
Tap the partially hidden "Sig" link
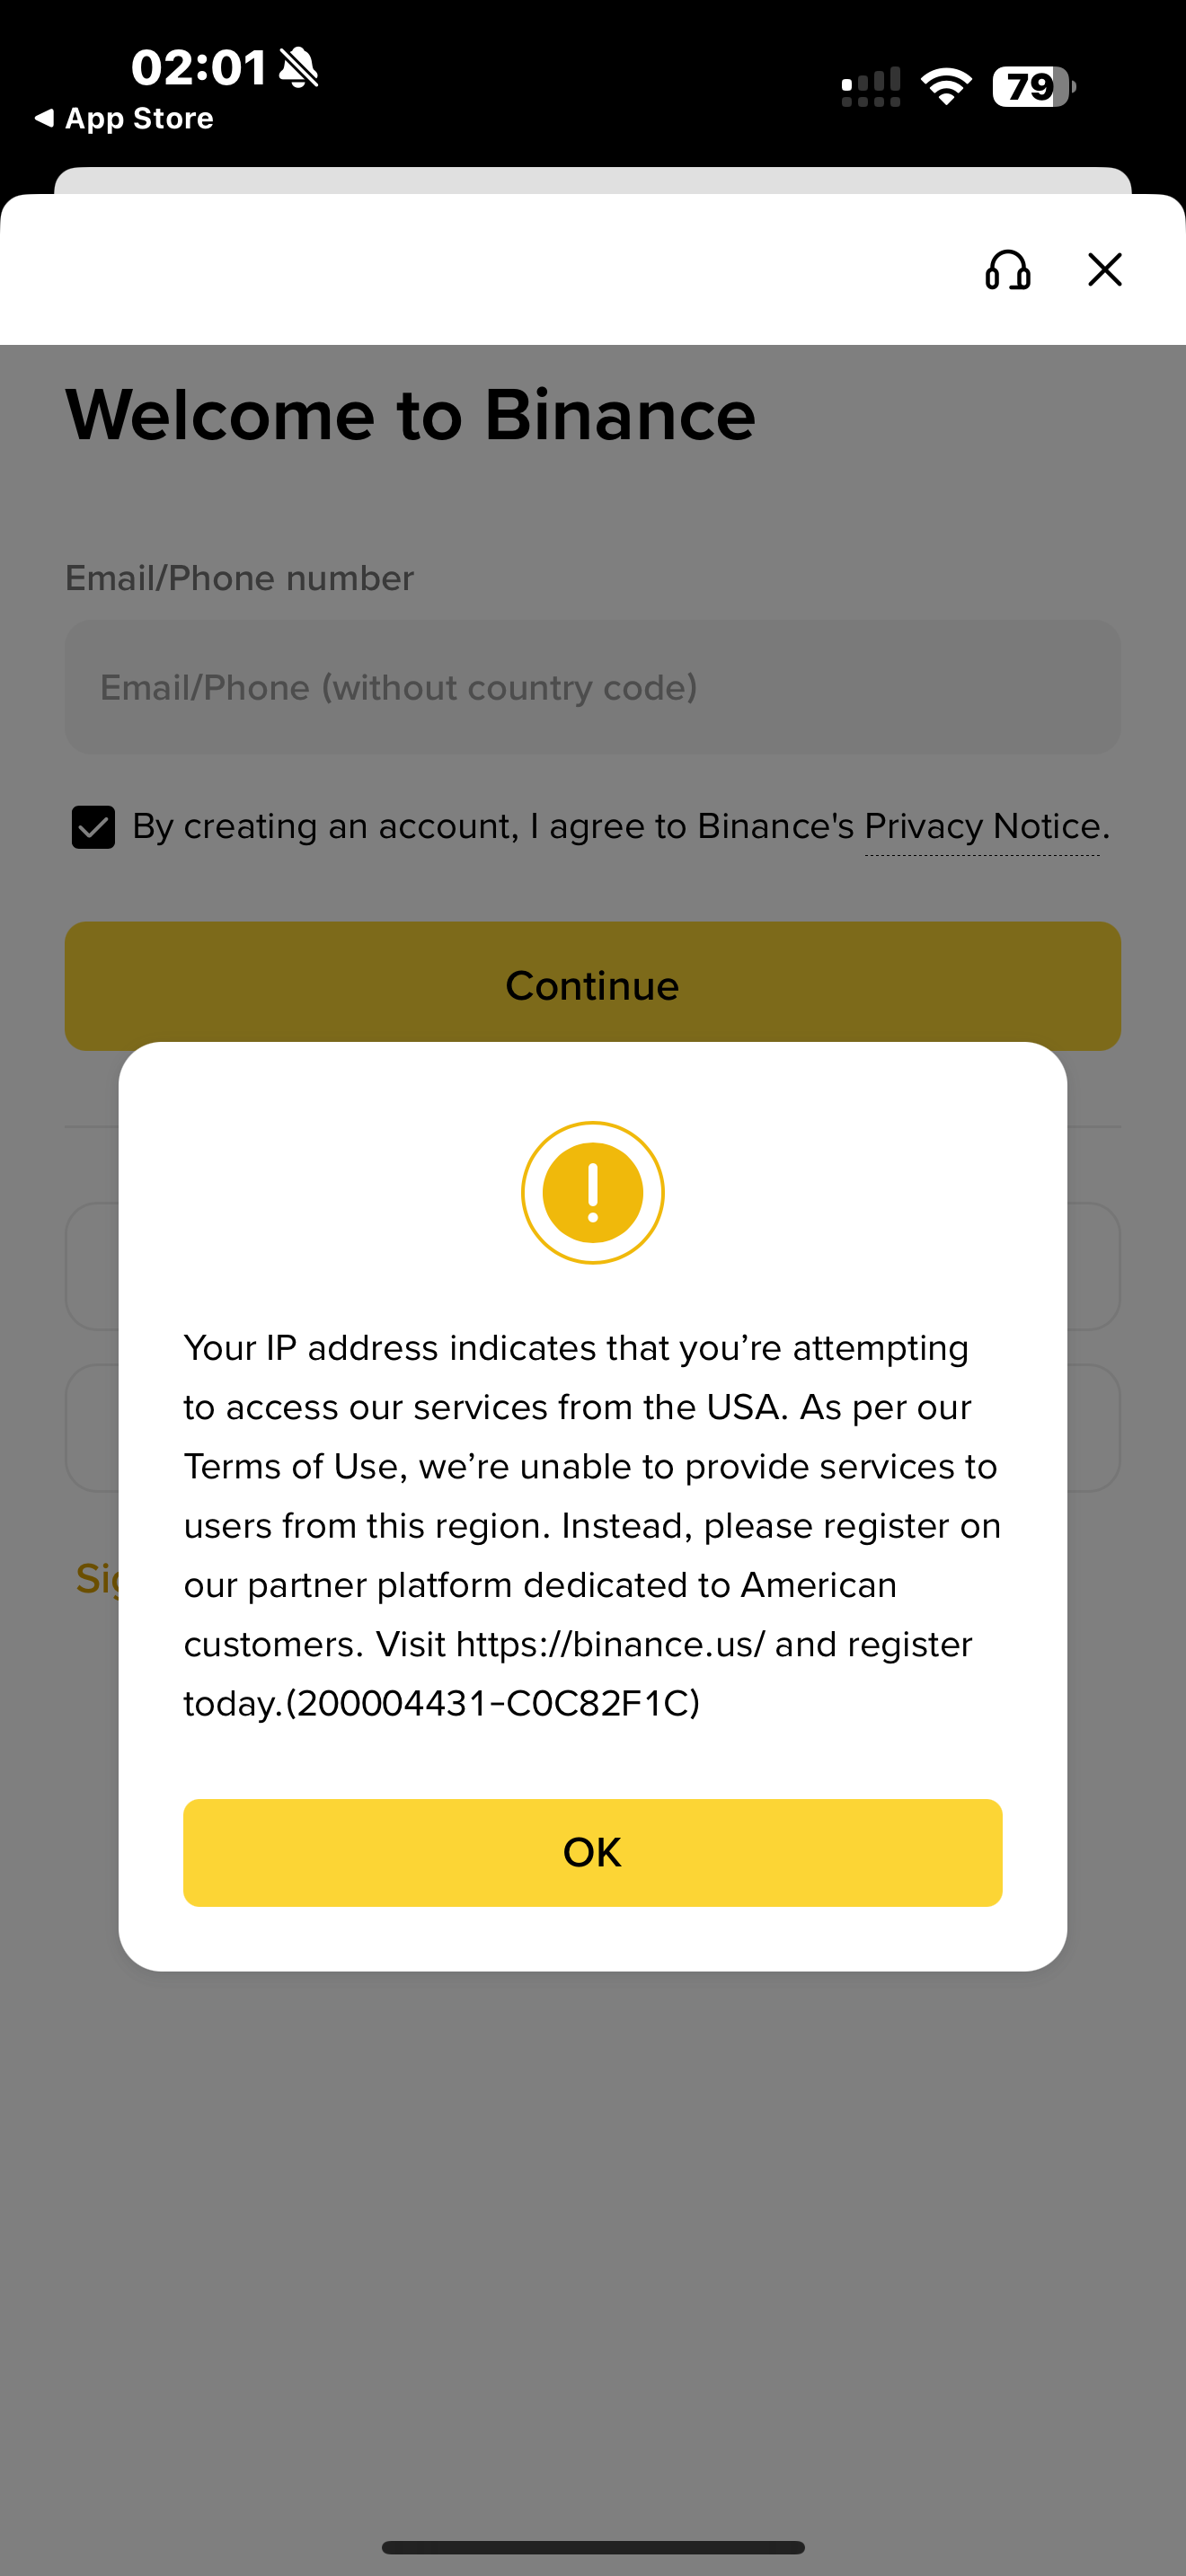click(98, 1578)
